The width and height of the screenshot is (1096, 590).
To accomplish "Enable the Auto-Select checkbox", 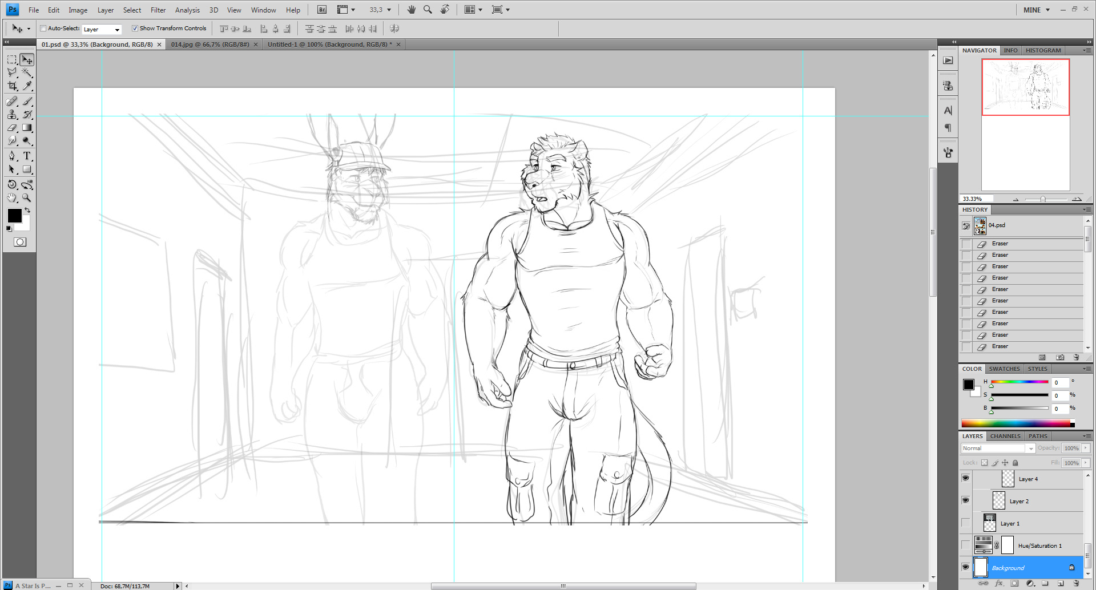I will tap(43, 29).
